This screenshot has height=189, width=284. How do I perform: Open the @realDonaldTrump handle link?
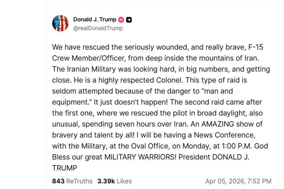coord(98,28)
